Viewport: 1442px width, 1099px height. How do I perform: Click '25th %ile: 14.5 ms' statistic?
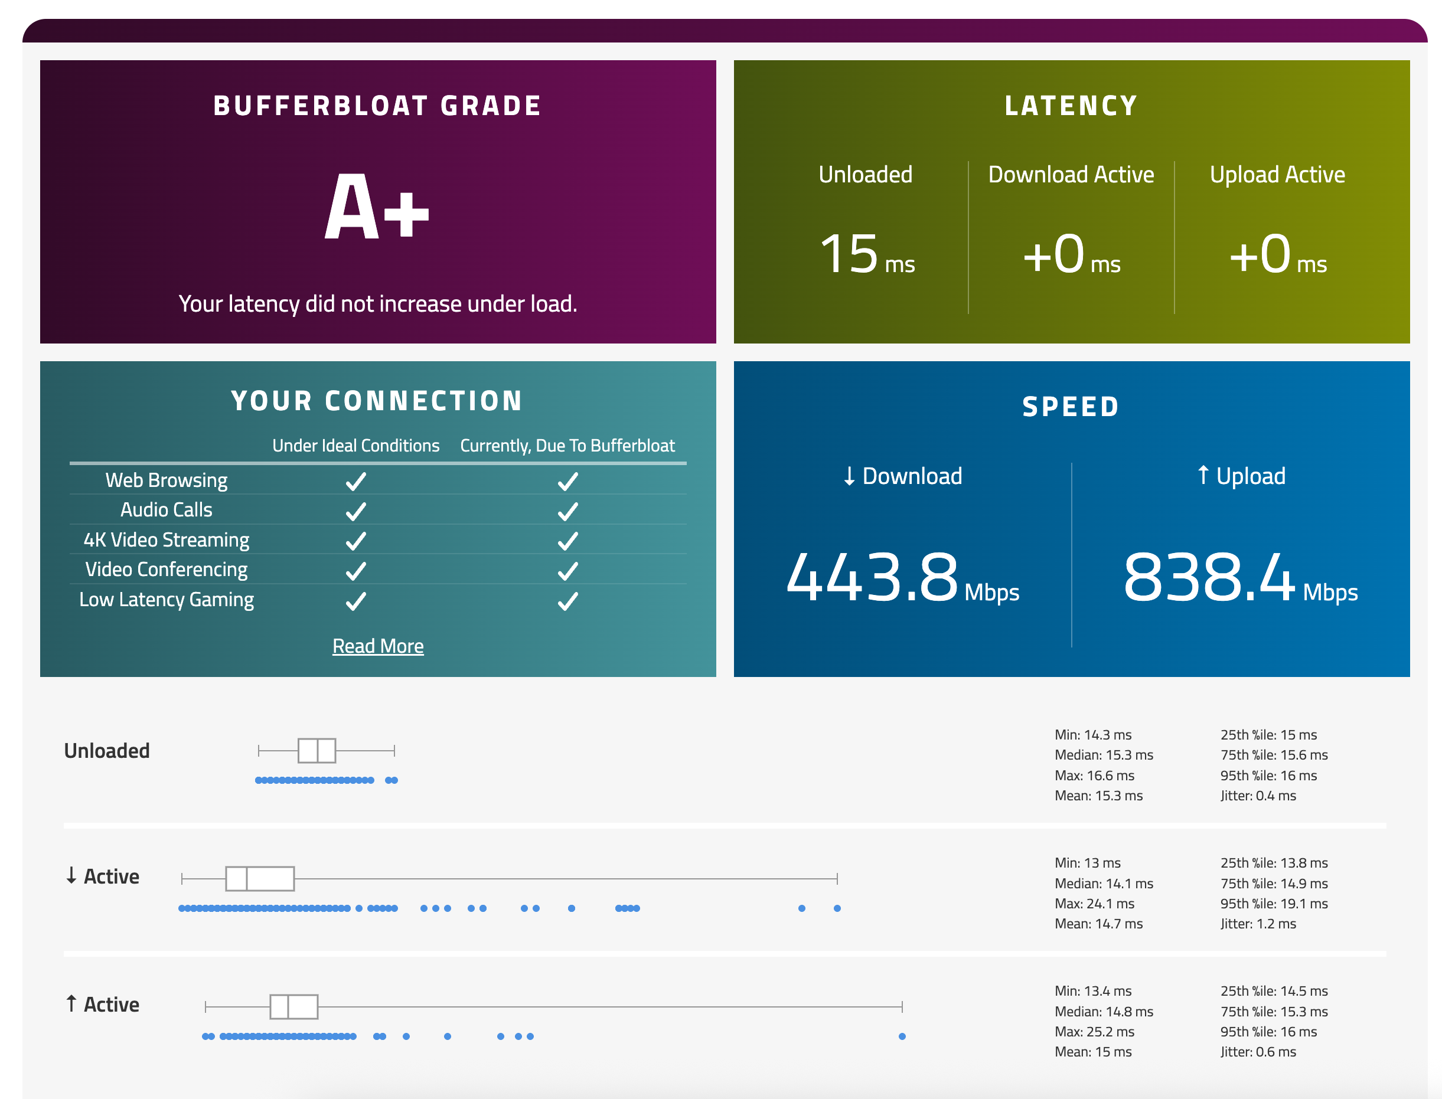pos(1274,991)
